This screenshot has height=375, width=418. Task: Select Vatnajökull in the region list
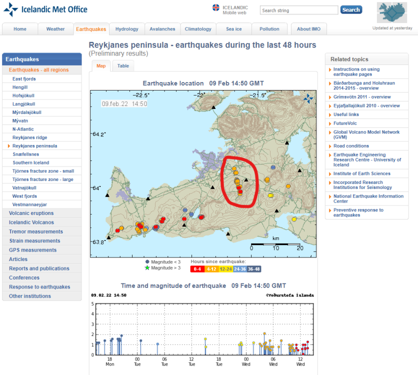click(26, 188)
